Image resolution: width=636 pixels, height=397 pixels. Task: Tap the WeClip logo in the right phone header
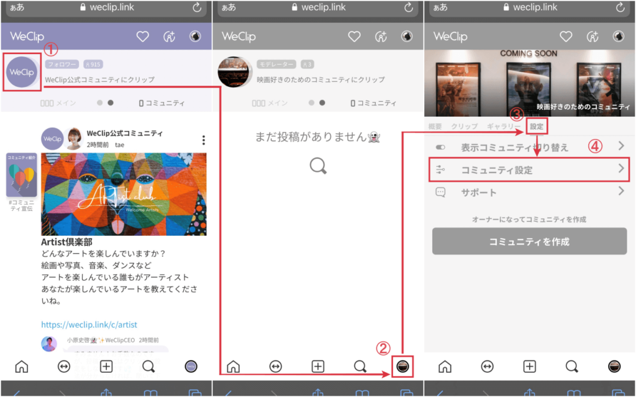pyautogui.click(x=450, y=37)
